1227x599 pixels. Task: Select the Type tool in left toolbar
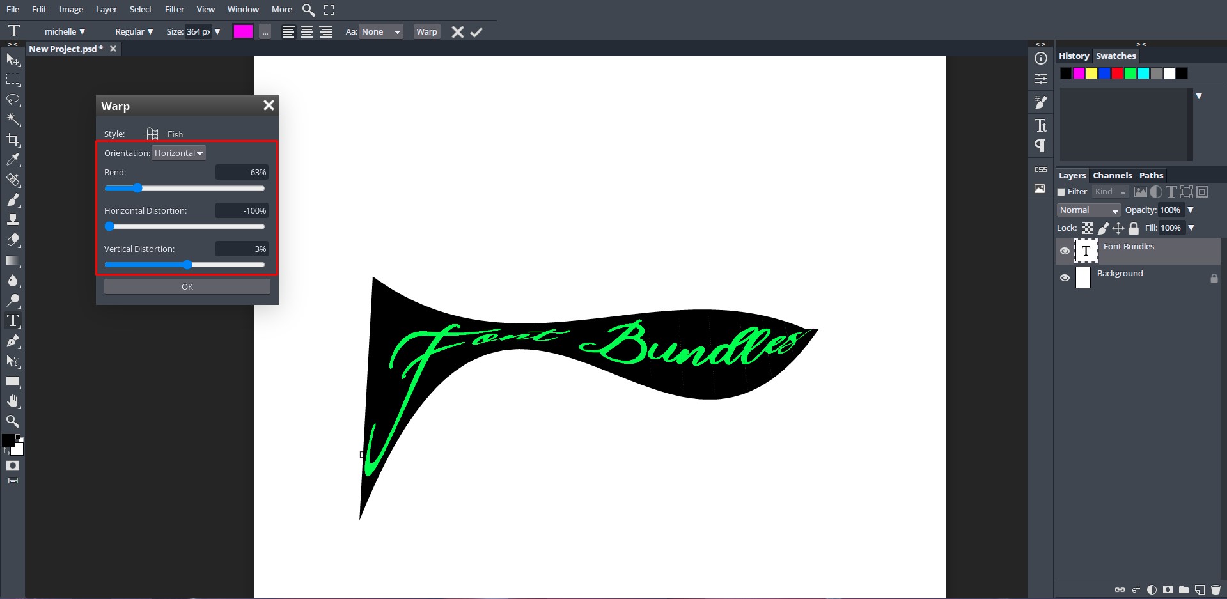tap(13, 320)
